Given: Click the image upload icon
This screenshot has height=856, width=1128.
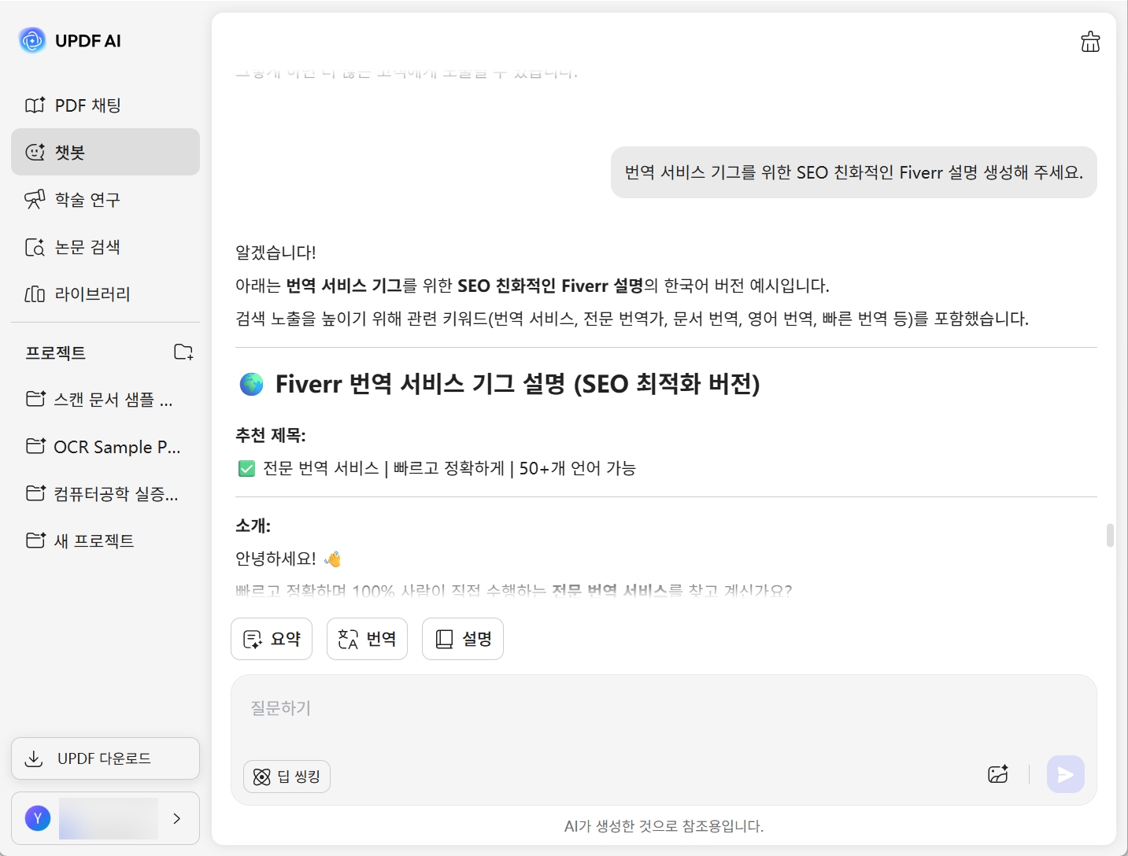Looking at the screenshot, I should (998, 774).
